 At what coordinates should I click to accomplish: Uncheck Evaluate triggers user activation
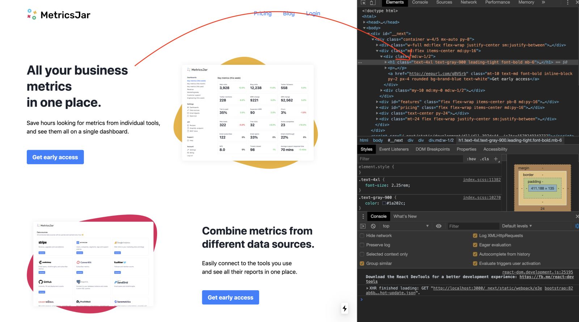[475, 263]
